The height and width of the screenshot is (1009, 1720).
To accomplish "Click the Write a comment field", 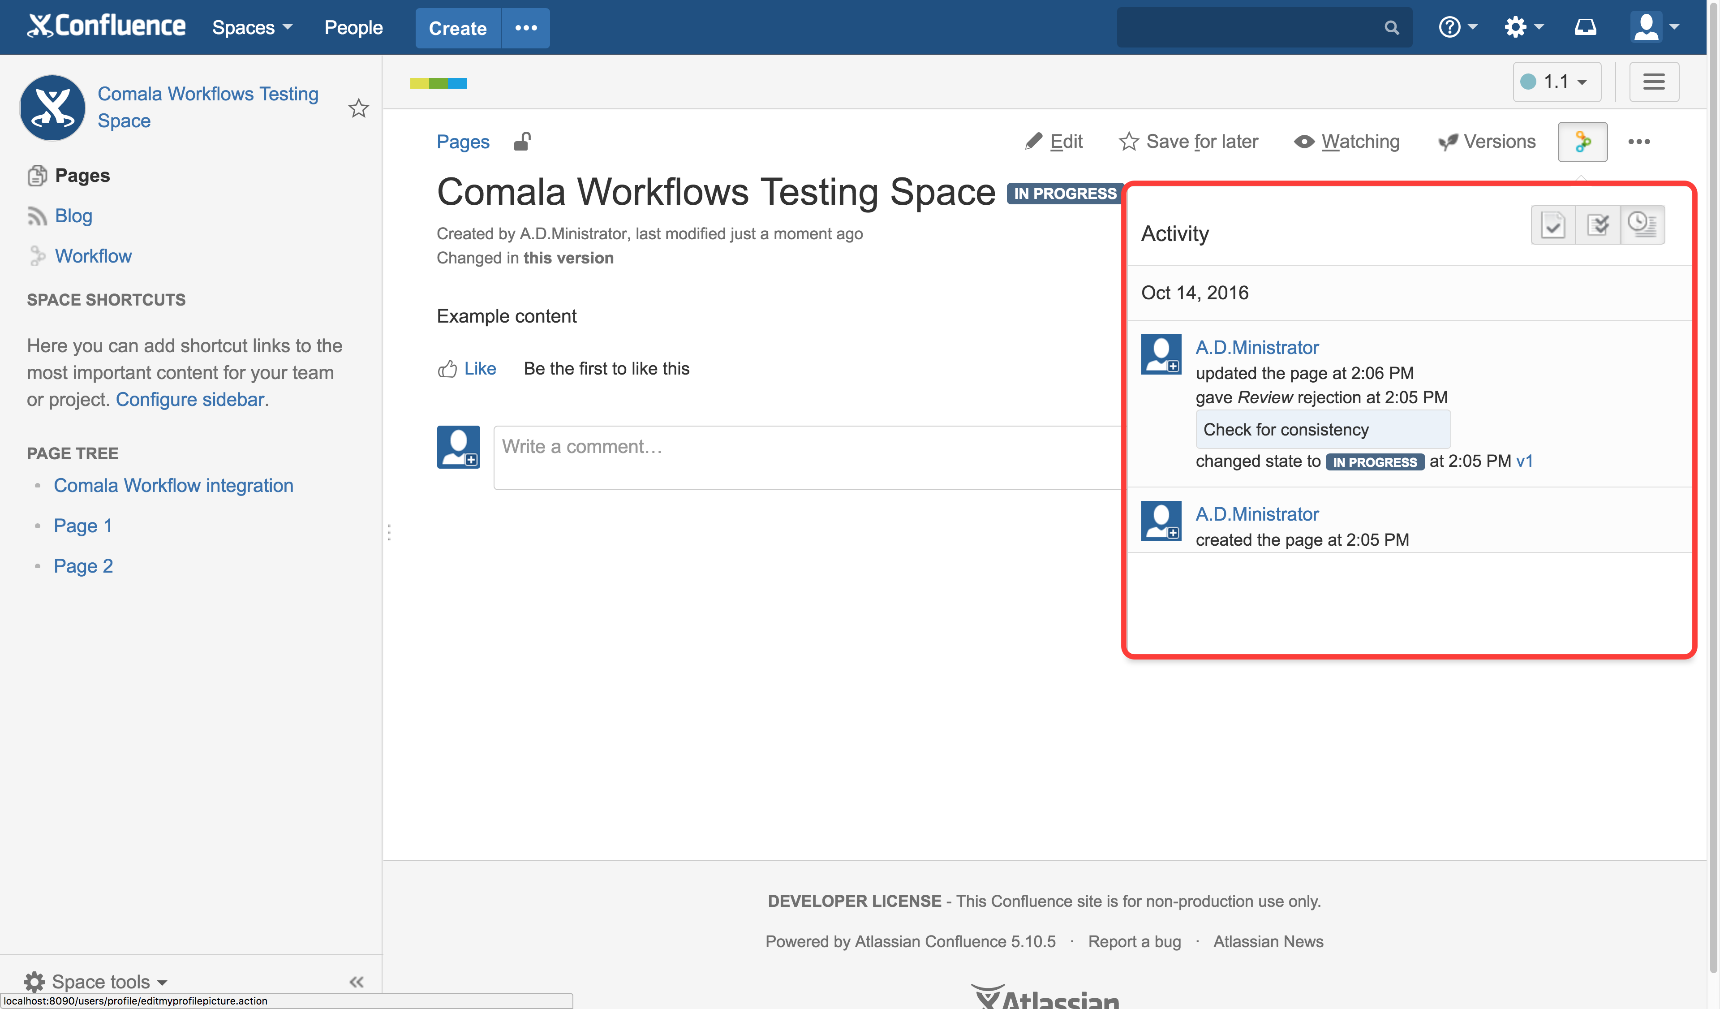I will 808,457.
